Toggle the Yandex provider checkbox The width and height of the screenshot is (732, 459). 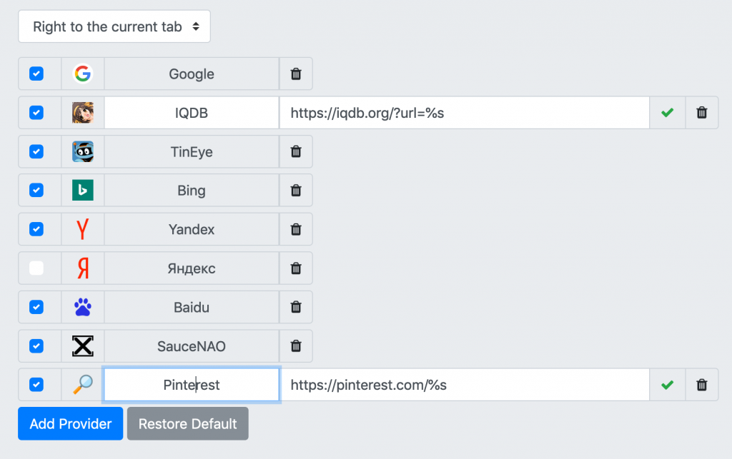[x=36, y=229]
